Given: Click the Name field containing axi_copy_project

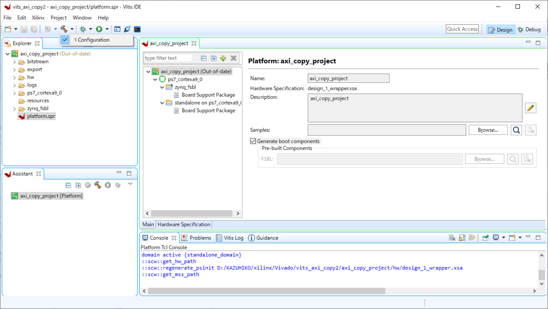Looking at the screenshot, I should [x=348, y=78].
